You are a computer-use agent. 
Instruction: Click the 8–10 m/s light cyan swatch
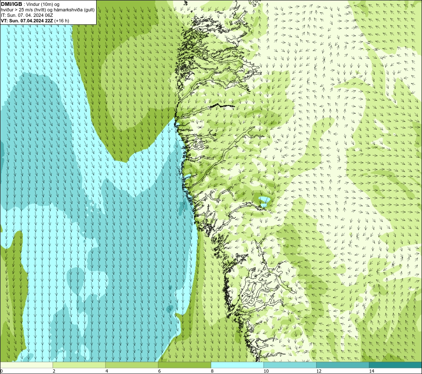point(237,365)
